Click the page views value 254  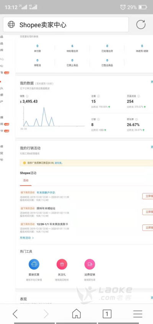(130, 101)
